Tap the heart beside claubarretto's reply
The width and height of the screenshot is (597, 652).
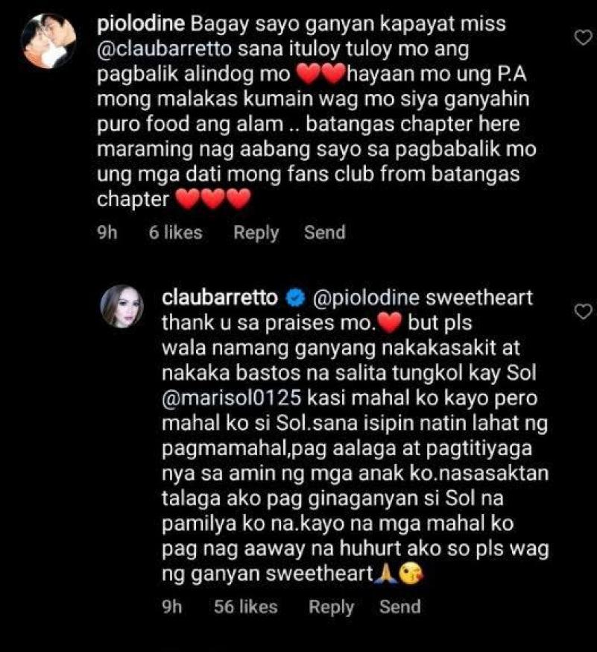(583, 311)
